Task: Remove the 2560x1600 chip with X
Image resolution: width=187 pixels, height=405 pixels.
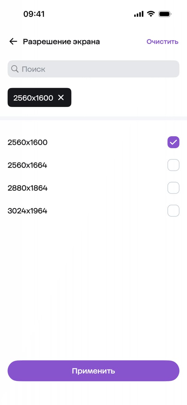Action: coord(61,98)
